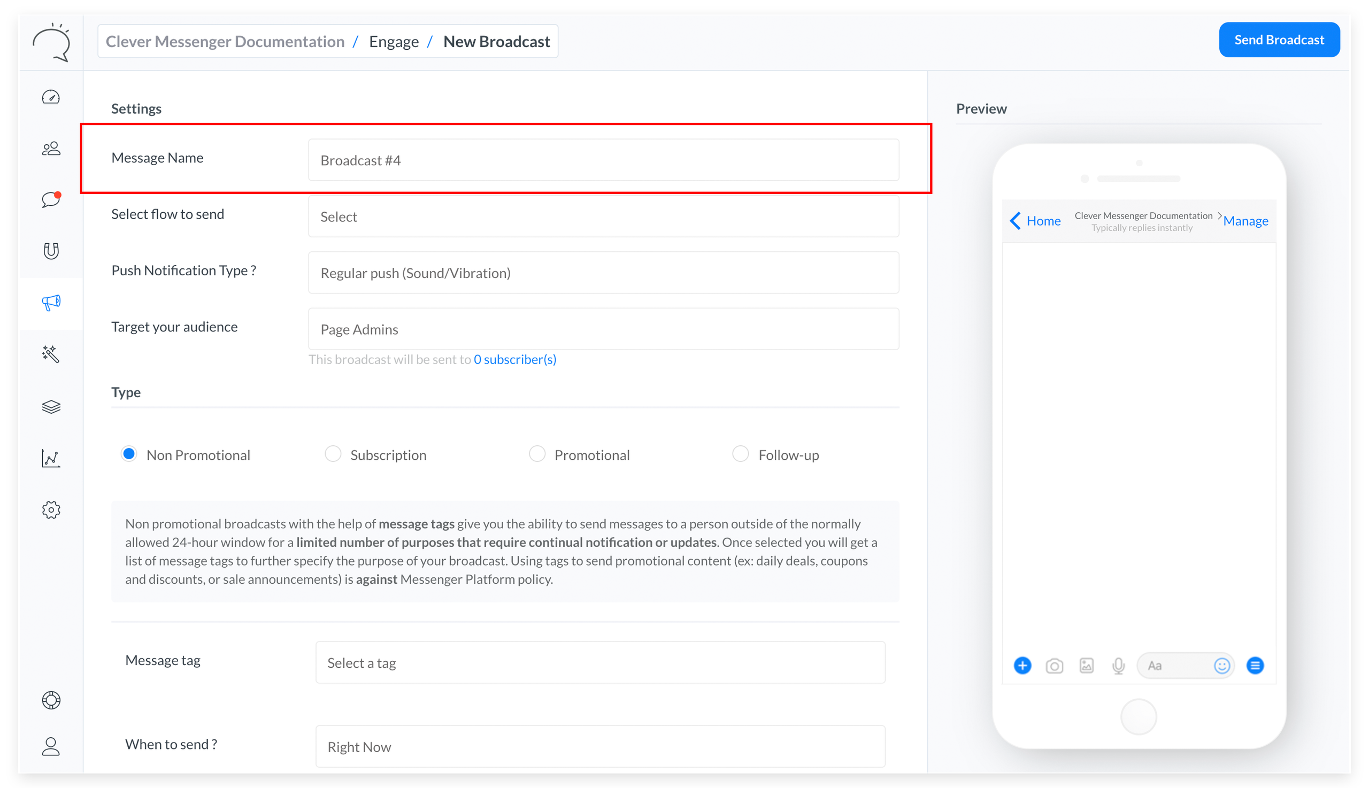This screenshot has height=788, width=1369.
Task: Open the dashboard gauge icon in sidebar
Action: click(51, 97)
